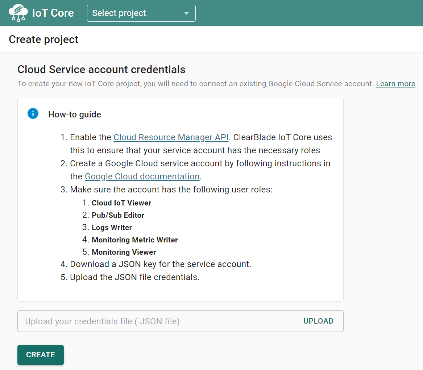Click the How-to guide title
Viewport: 423px width, 370px height.
tap(74, 115)
